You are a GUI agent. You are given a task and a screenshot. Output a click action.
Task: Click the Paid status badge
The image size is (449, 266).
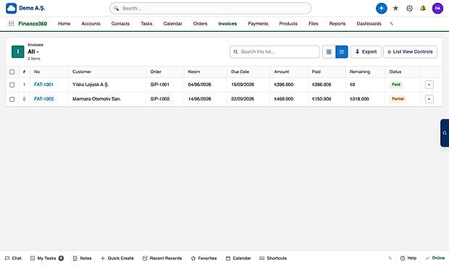click(396, 85)
